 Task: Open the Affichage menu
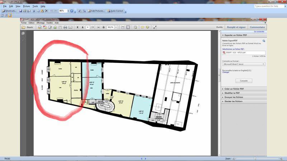click(40, 23)
